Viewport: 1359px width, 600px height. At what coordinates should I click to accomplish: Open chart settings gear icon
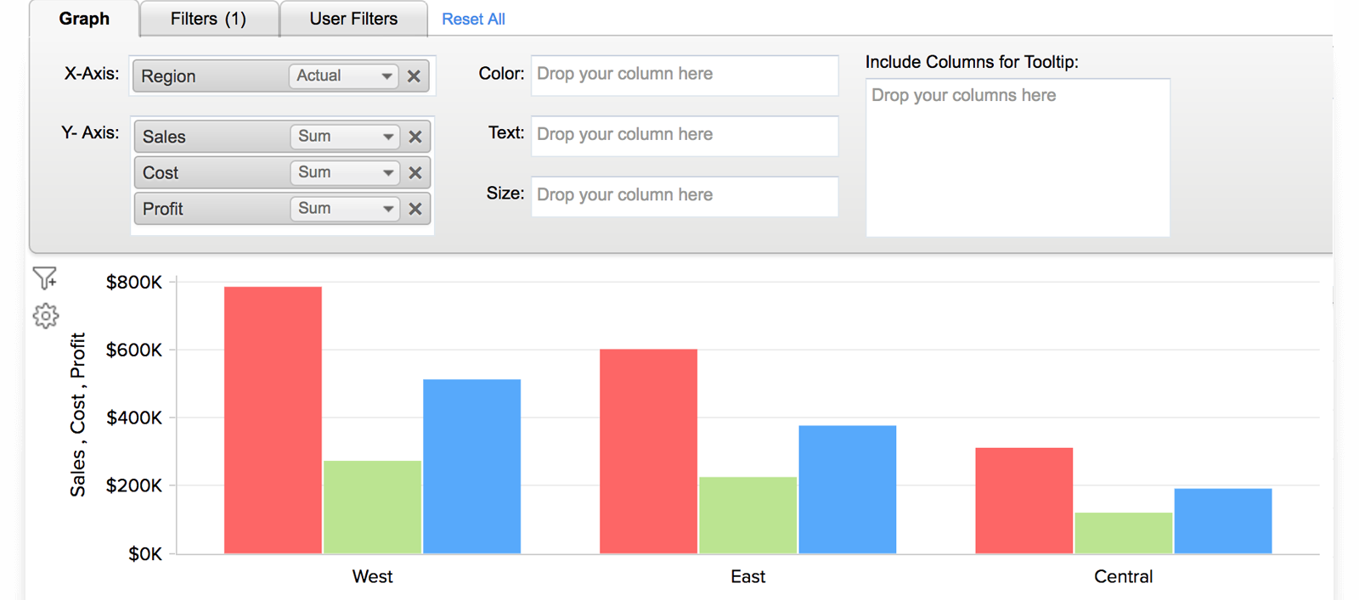pyautogui.click(x=45, y=317)
